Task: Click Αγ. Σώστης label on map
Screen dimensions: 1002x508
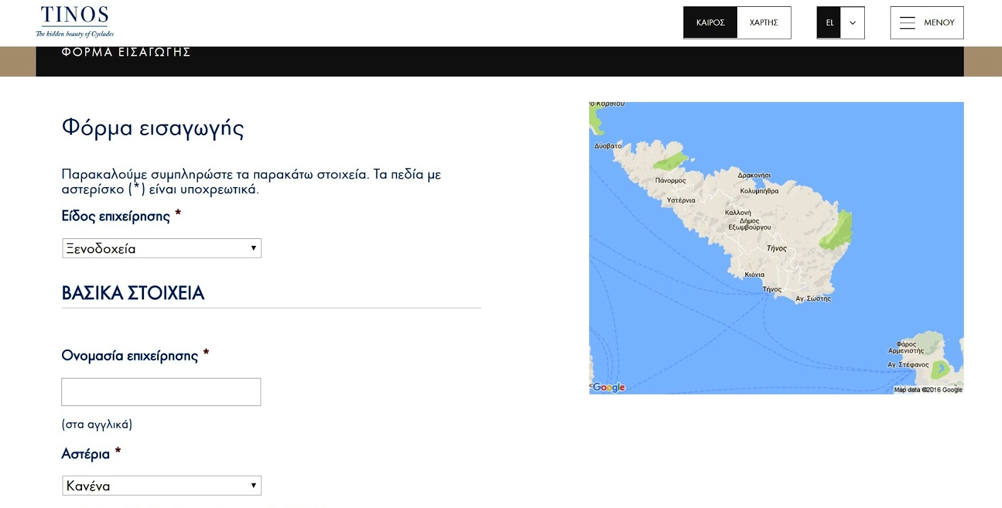Action: click(x=813, y=299)
